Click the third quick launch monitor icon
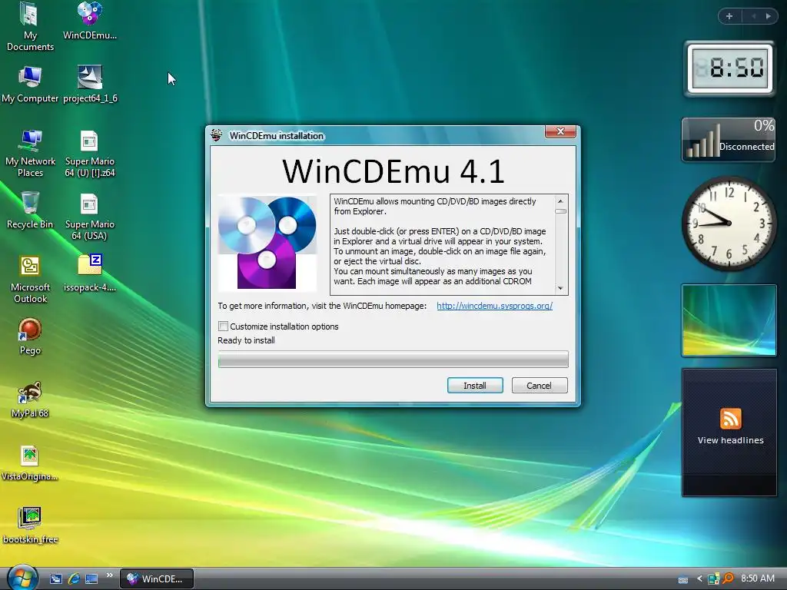 tap(91, 578)
